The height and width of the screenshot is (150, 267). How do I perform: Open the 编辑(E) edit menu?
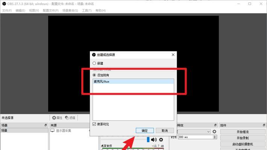tap(20, 10)
